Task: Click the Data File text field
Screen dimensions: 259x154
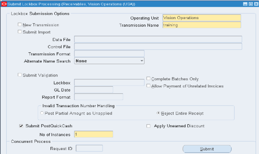Action: click(x=158, y=39)
